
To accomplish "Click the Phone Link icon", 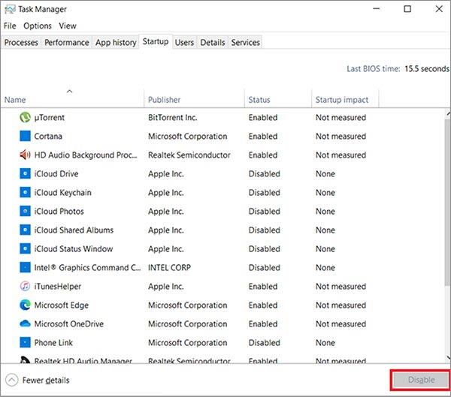I will (25, 342).
